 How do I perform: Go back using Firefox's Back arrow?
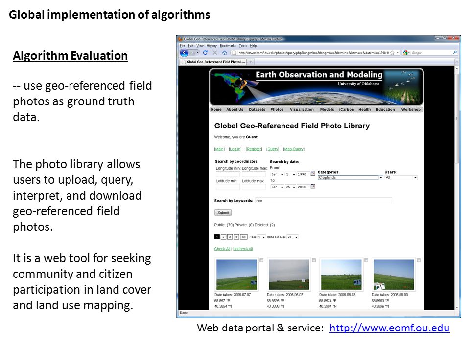pos(184,53)
